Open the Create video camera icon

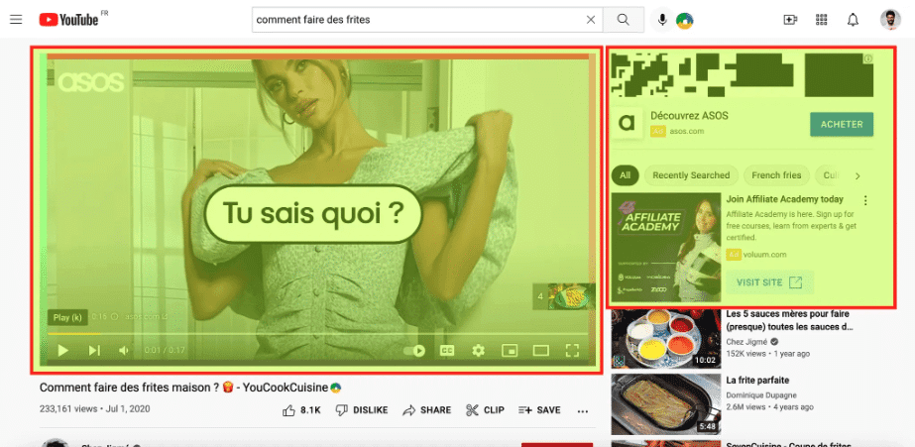coord(790,20)
